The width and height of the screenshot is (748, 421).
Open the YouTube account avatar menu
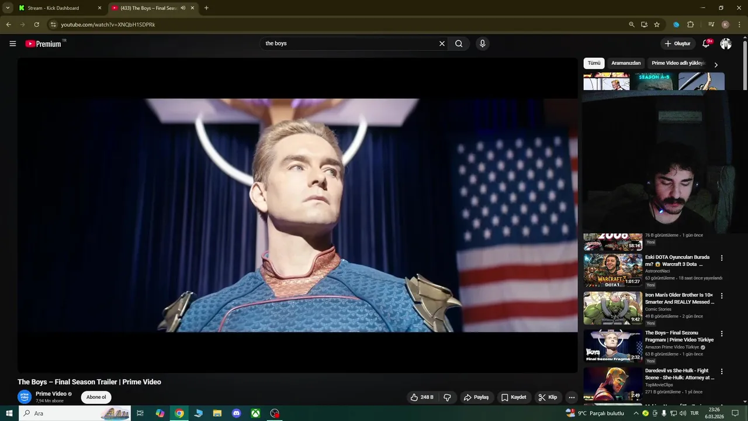[x=726, y=43]
